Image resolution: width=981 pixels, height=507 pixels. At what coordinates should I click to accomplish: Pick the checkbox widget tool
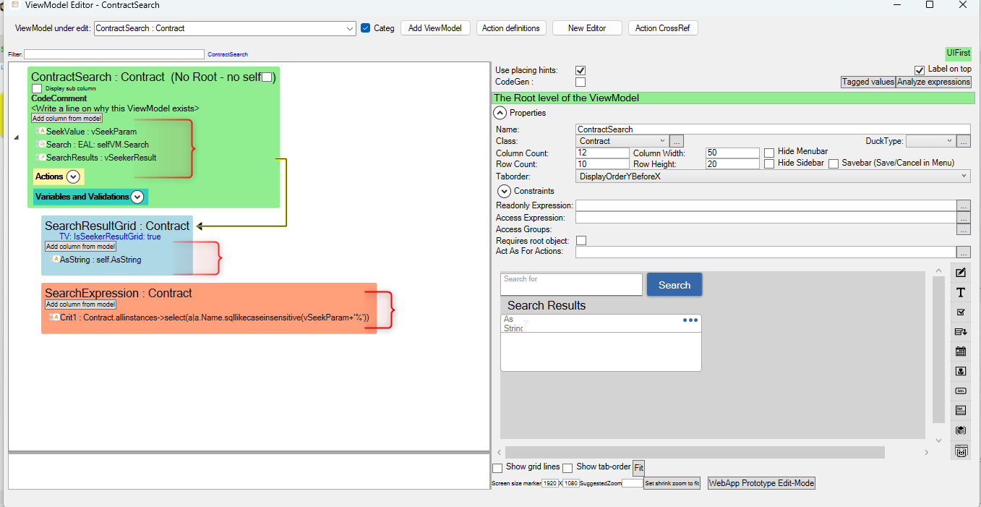click(x=961, y=312)
